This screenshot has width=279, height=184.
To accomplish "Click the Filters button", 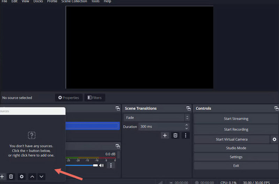I will pos(95,98).
